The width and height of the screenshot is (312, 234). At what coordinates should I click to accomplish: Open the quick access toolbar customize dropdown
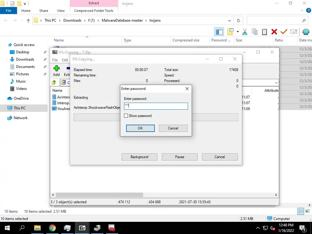25,4
